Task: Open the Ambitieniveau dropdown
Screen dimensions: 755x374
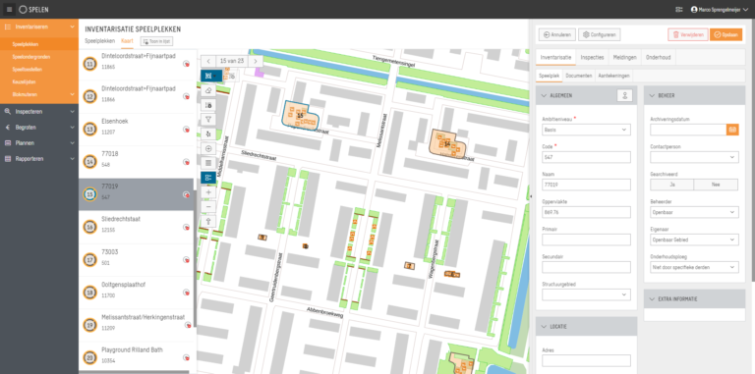Action: (x=586, y=130)
